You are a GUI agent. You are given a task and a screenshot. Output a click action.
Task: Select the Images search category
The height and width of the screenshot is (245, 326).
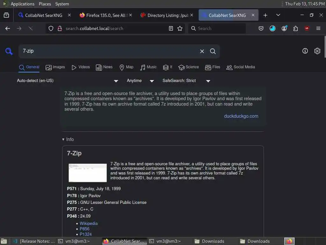coord(55,67)
